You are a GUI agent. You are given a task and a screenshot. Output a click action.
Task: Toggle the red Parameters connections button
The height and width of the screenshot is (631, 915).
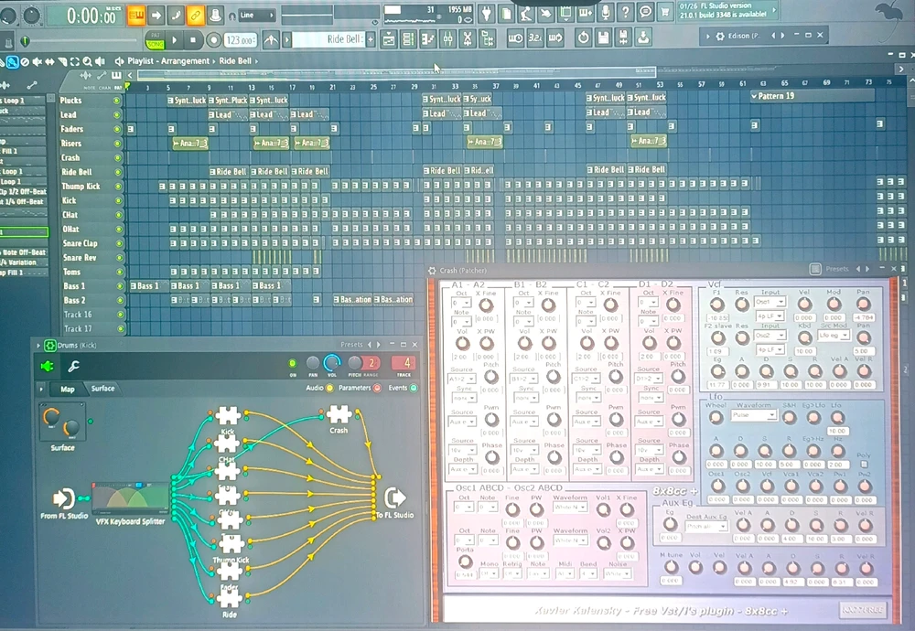pyautogui.click(x=377, y=388)
